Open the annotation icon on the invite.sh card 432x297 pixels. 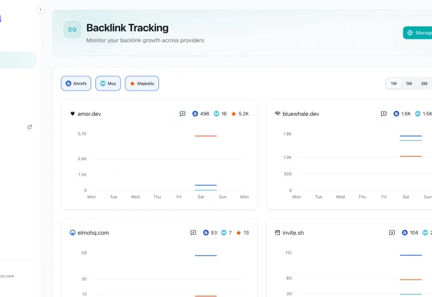(x=392, y=233)
